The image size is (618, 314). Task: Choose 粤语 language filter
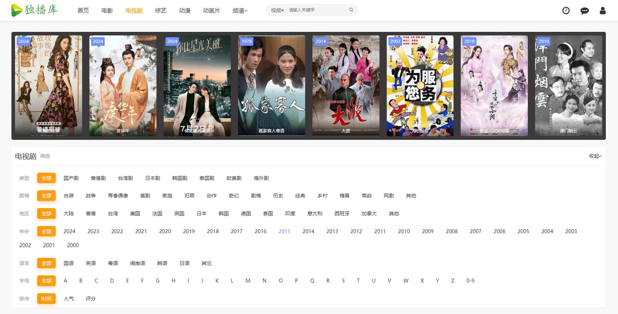113,263
